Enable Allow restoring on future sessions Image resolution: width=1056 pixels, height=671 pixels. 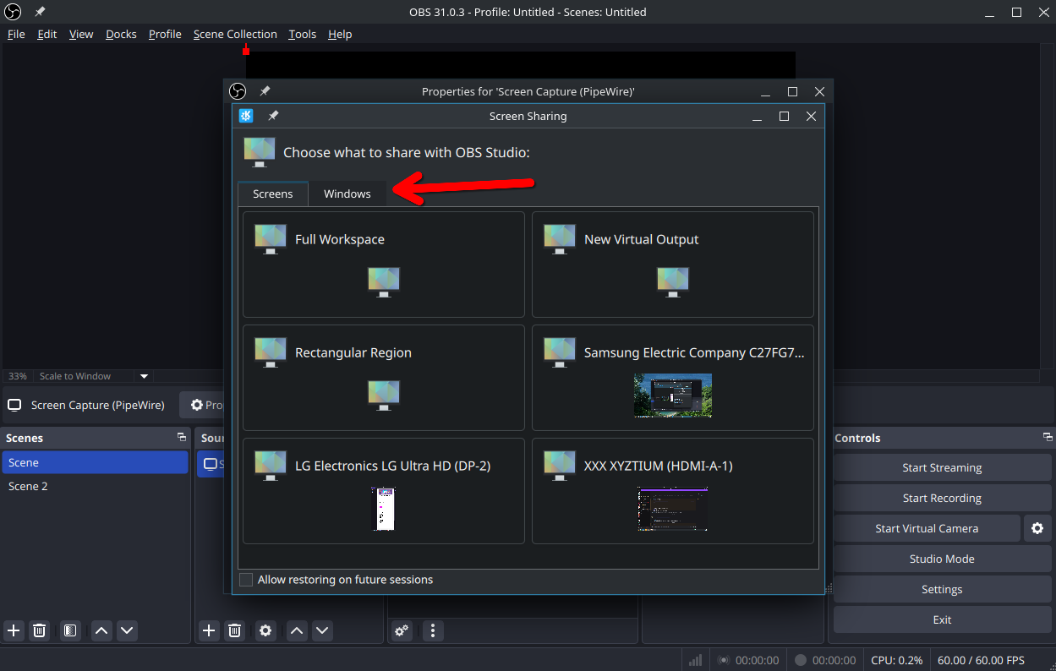tap(246, 580)
